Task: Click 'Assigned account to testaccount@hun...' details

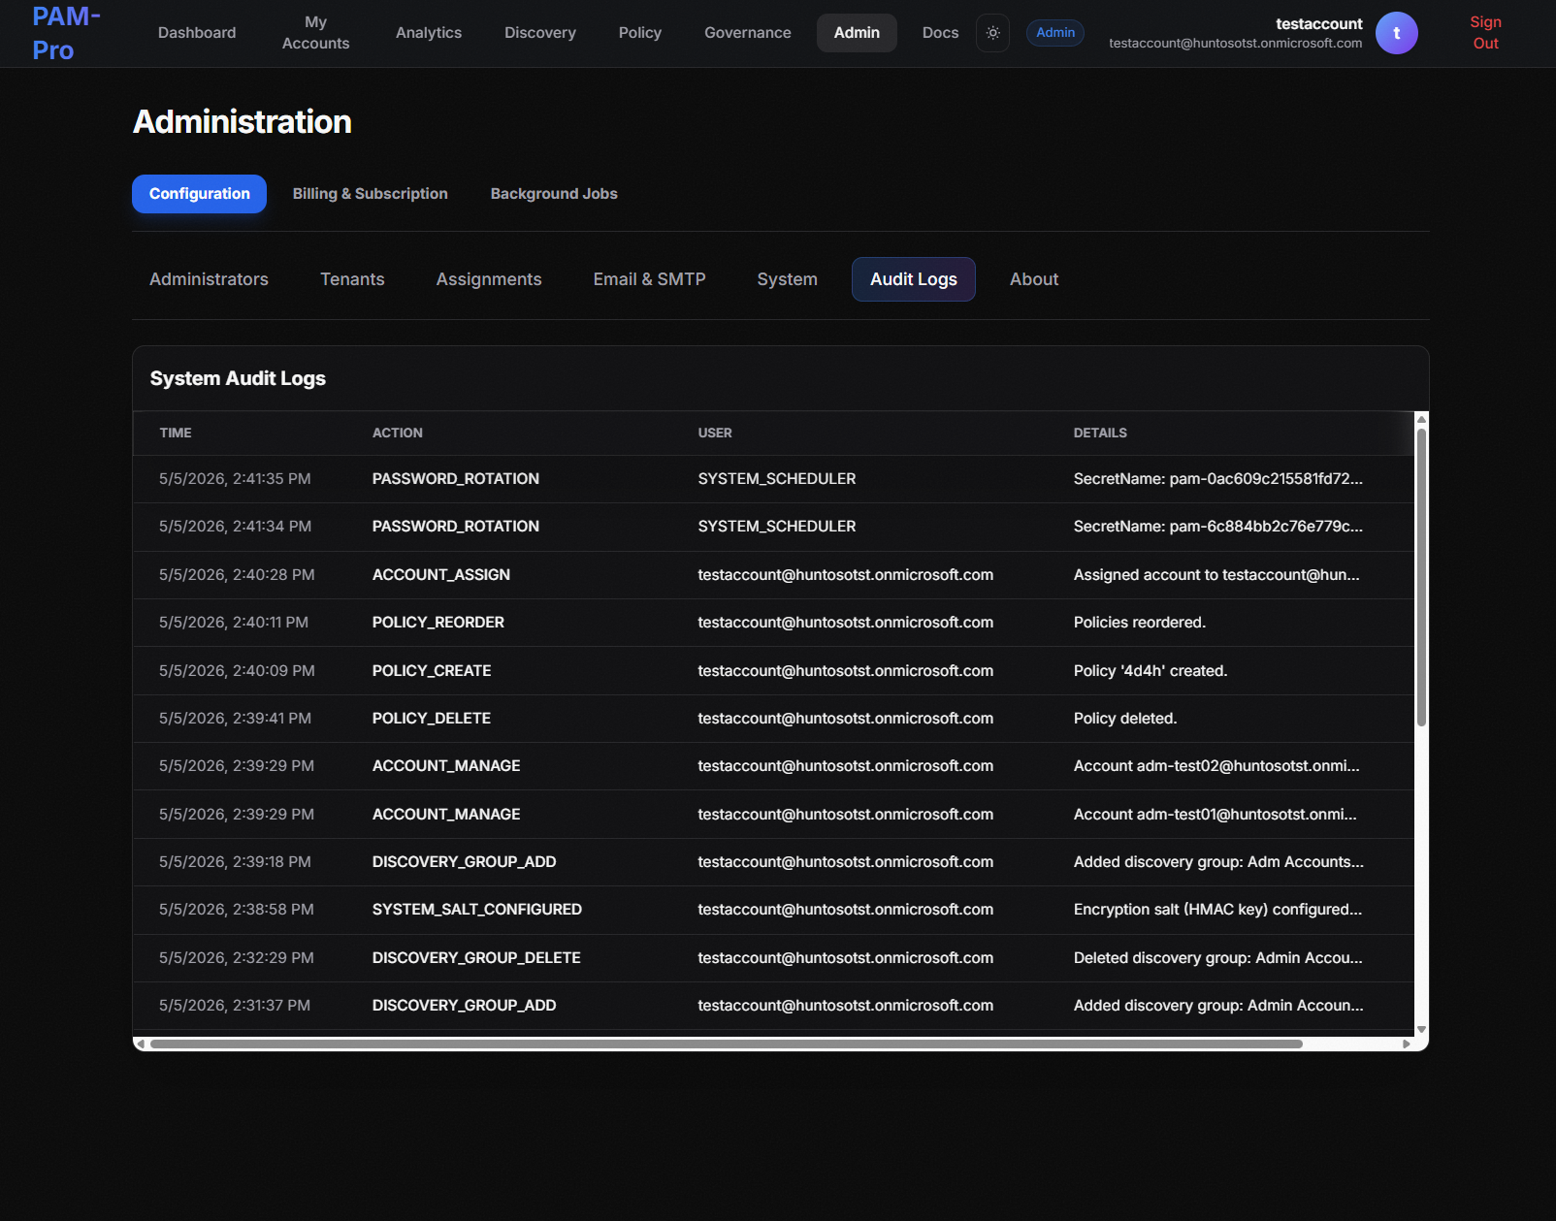Action: tap(1216, 575)
